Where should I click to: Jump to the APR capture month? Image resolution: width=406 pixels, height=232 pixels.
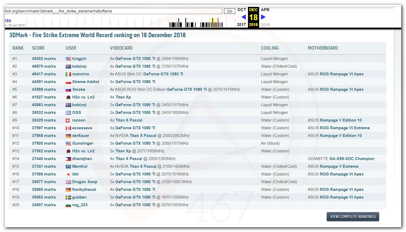click(x=265, y=10)
